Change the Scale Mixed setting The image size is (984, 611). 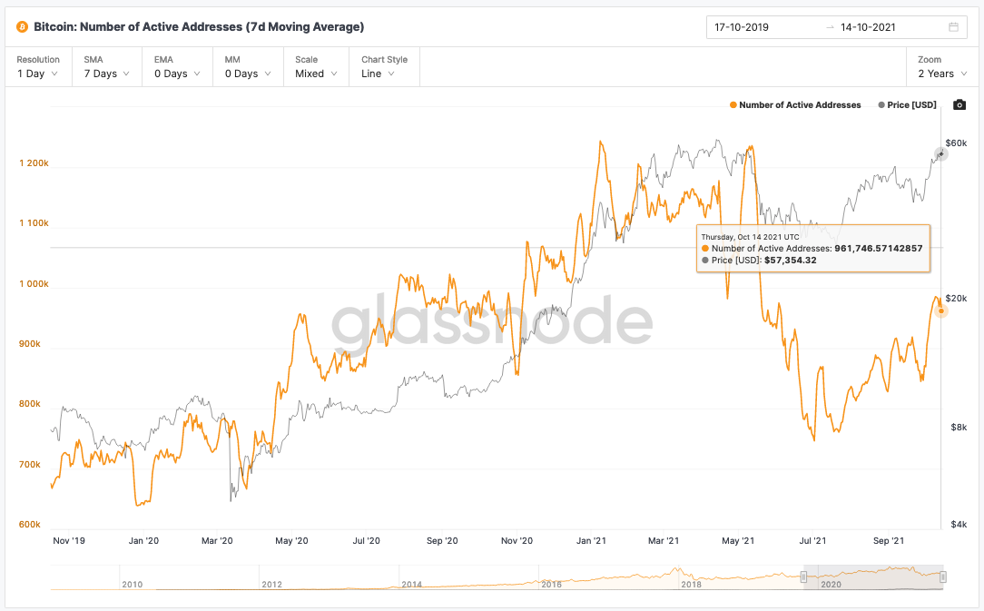(x=315, y=67)
